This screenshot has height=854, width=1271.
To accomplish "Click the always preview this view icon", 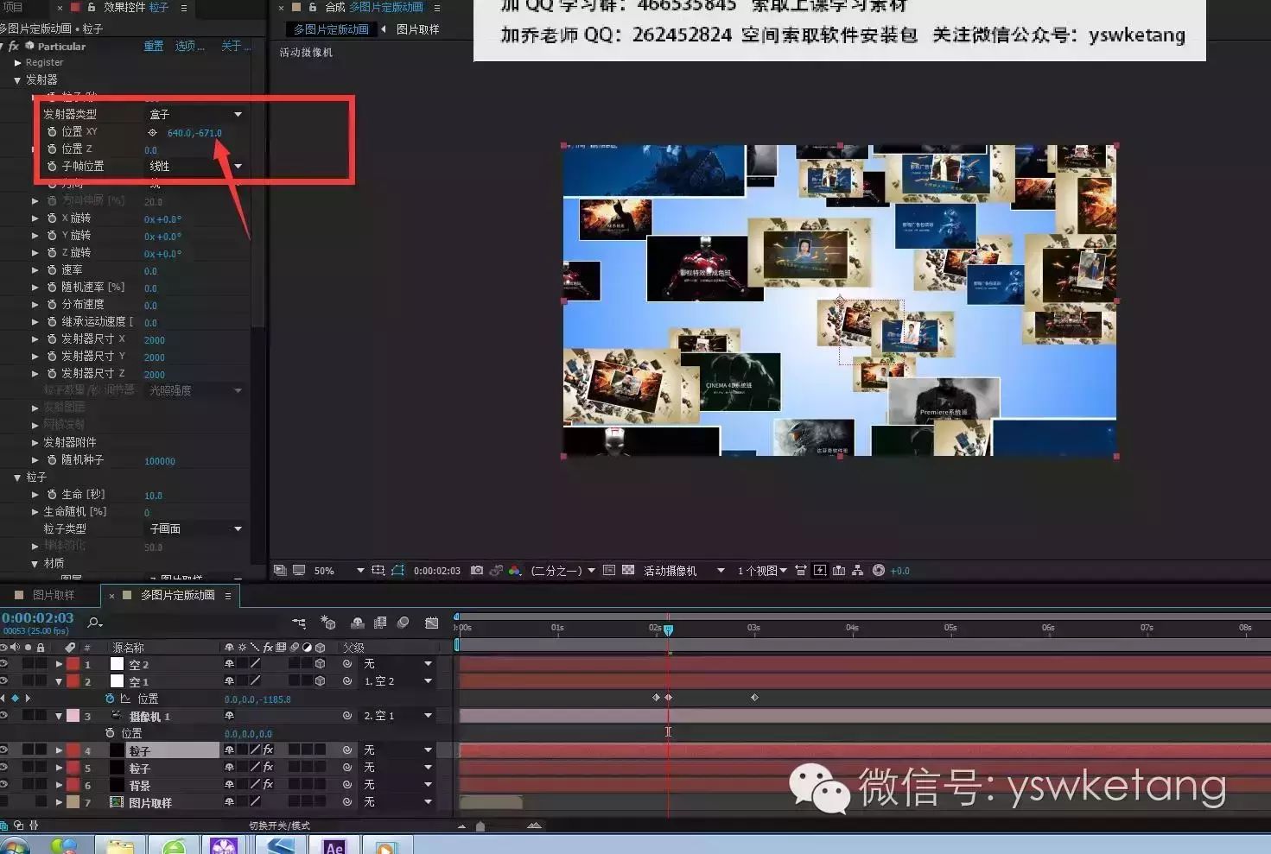I will tap(280, 570).
